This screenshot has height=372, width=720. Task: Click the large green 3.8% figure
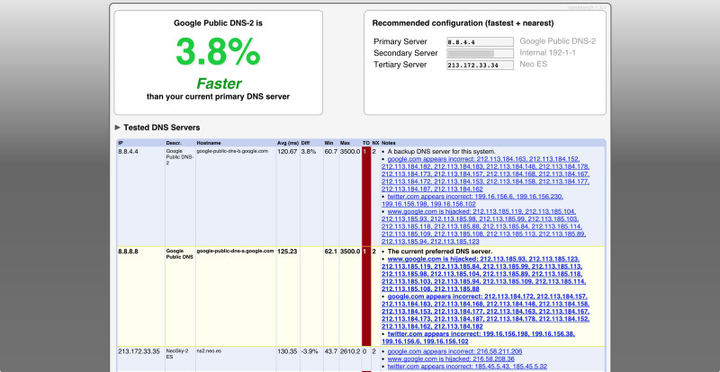coord(218,51)
